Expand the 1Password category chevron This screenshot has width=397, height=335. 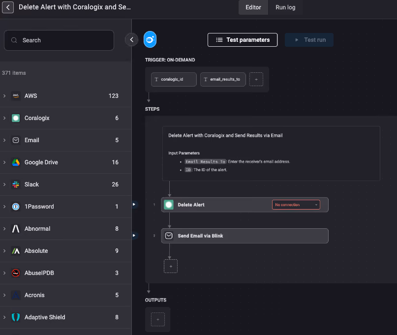(4, 207)
